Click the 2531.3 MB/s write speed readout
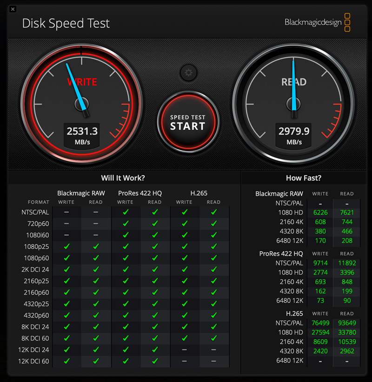This screenshot has height=382, width=372. [x=82, y=135]
